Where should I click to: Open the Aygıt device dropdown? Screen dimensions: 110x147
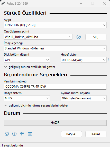(55, 25)
